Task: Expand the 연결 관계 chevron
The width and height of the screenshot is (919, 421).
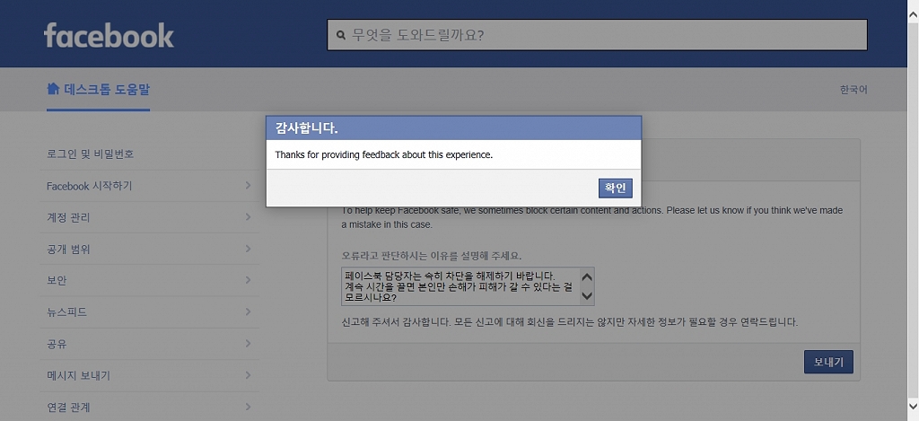Action: (248, 407)
